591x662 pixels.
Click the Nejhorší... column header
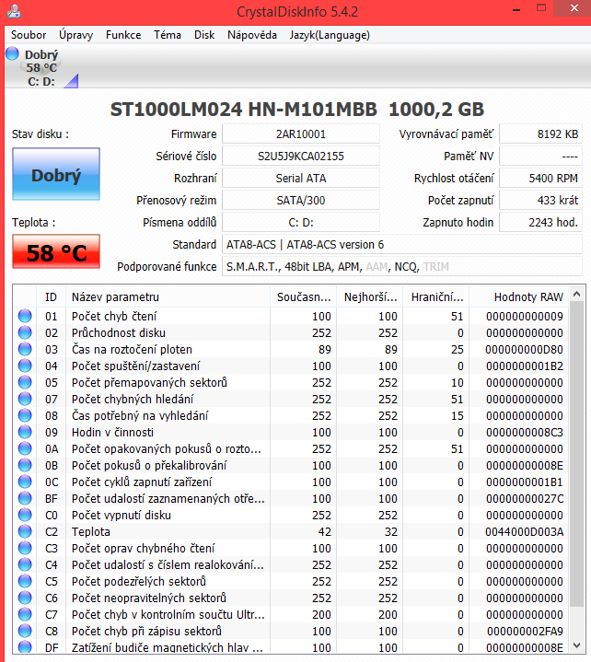(x=370, y=297)
